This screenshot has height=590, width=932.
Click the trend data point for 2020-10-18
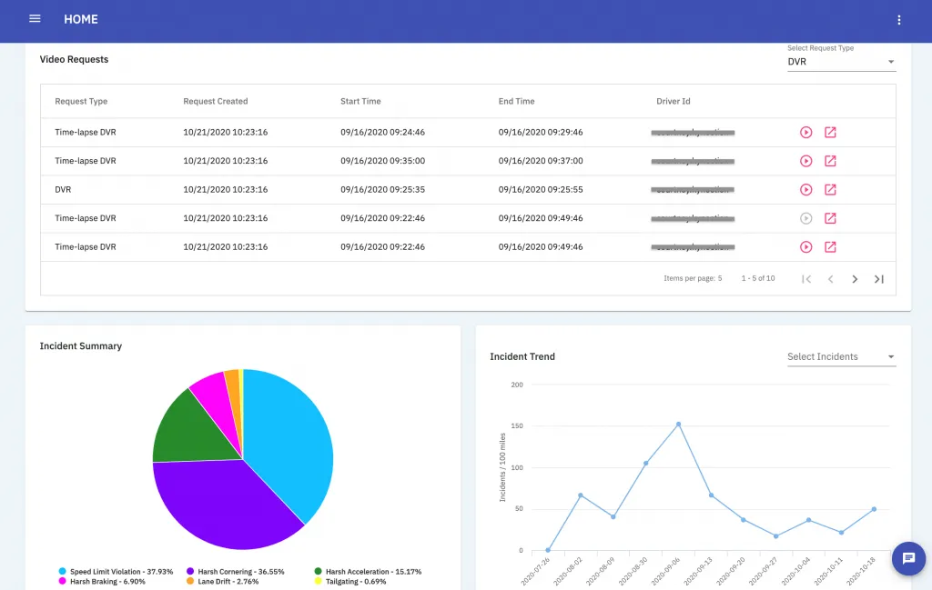pos(874,509)
